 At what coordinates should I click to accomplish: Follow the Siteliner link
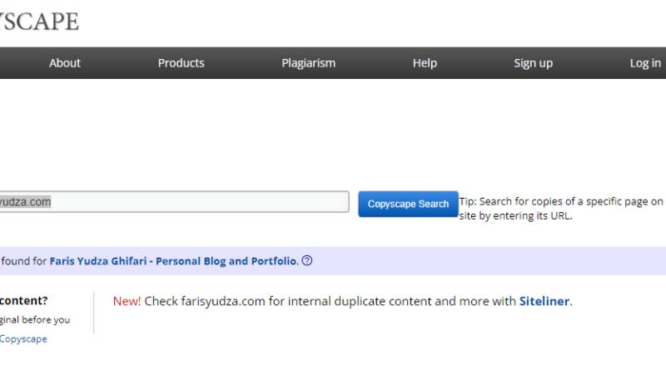click(544, 301)
